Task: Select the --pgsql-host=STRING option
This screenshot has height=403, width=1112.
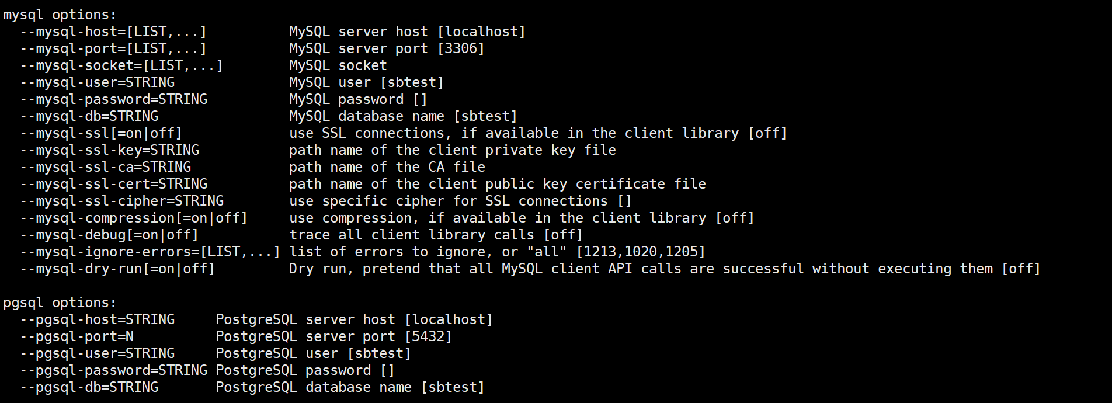Action: (x=97, y=319)
